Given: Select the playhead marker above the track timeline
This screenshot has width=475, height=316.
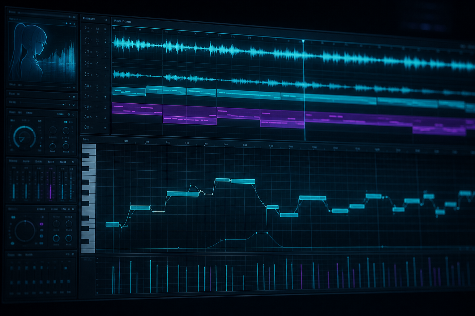Looking at the screenshot, I should click(x=303, y=41).
